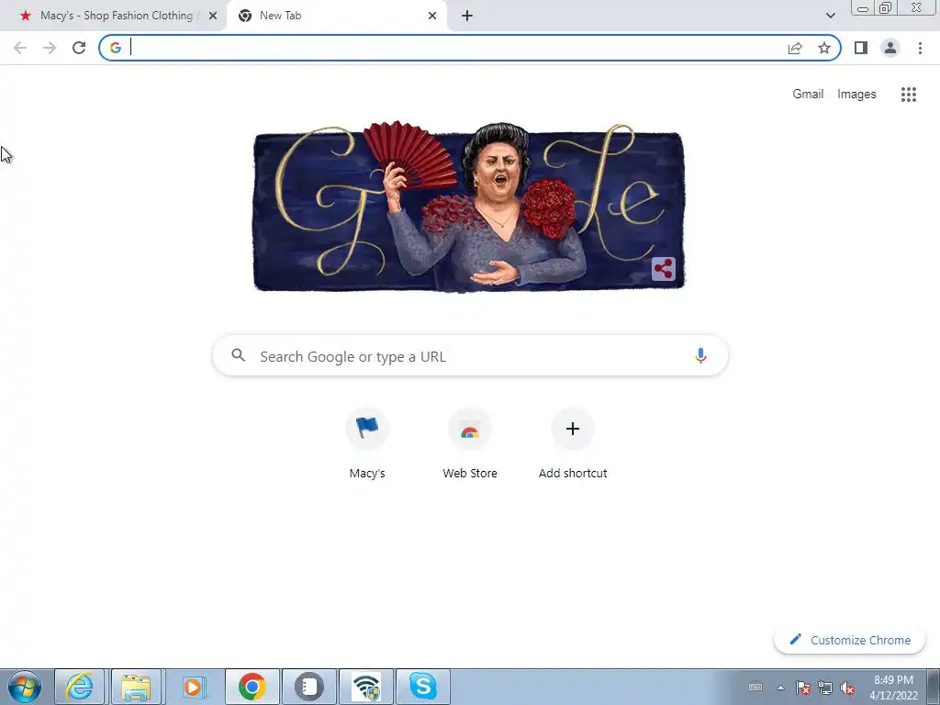The image size is (940, 705).
Task: Open the Windows Start menu
Action: click(x=25, y=687)
